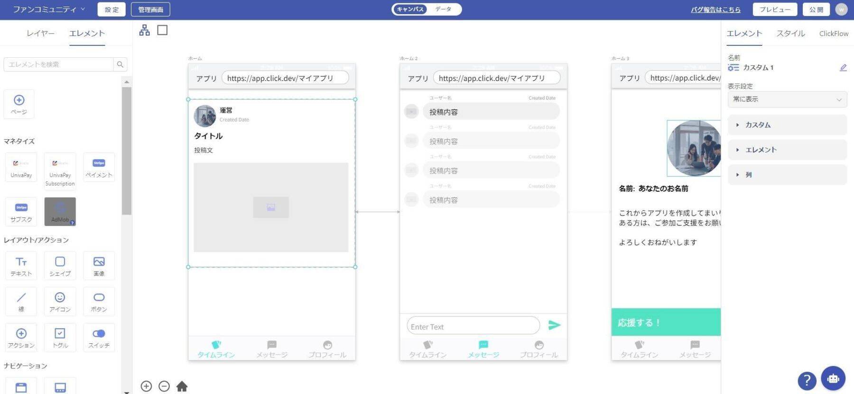The height and width of the screenshot is (394, 854).
Task: Select the Shape element icon
Action: point(60,266)
